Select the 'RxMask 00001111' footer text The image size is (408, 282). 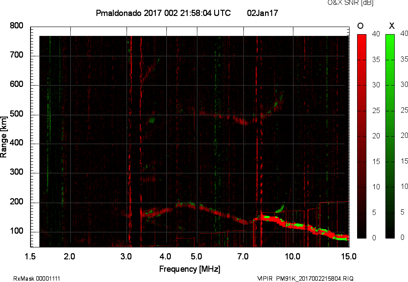pyautogui.click(x=36, y=278)
